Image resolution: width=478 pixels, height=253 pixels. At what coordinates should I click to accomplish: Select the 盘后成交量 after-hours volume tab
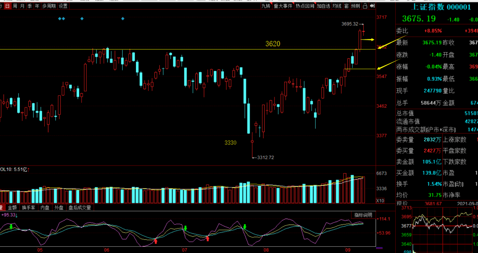80,208
